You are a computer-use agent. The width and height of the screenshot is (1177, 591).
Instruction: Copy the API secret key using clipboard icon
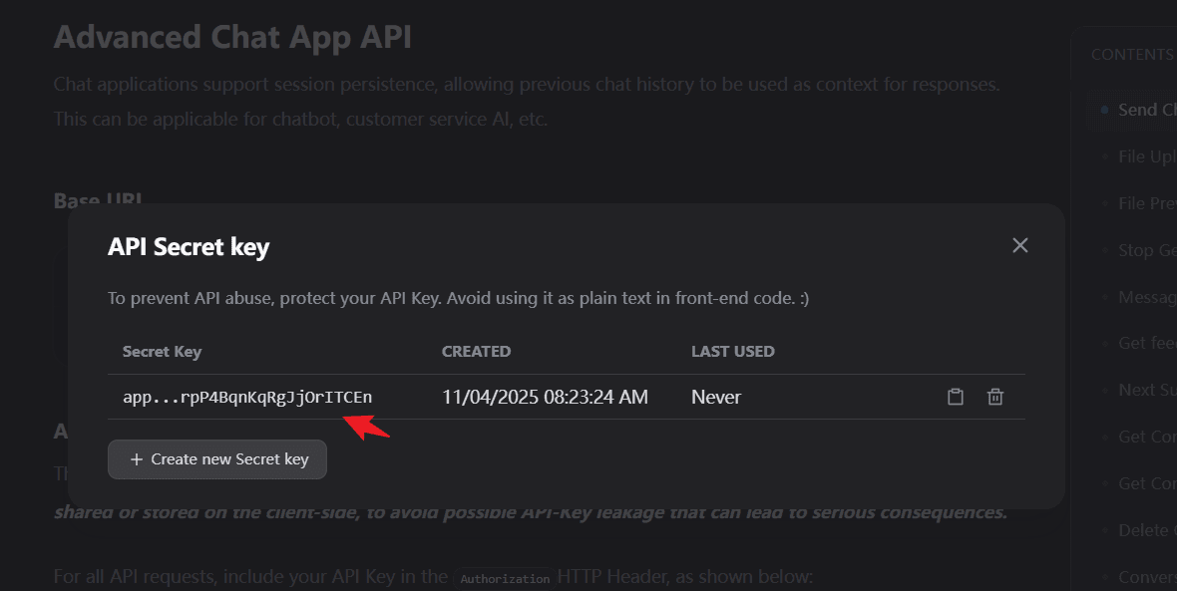[x=955, y=397]
